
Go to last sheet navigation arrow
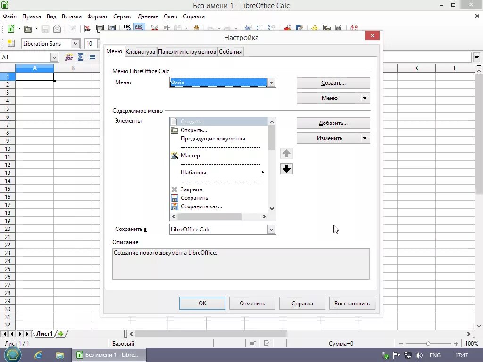(27, 334)
